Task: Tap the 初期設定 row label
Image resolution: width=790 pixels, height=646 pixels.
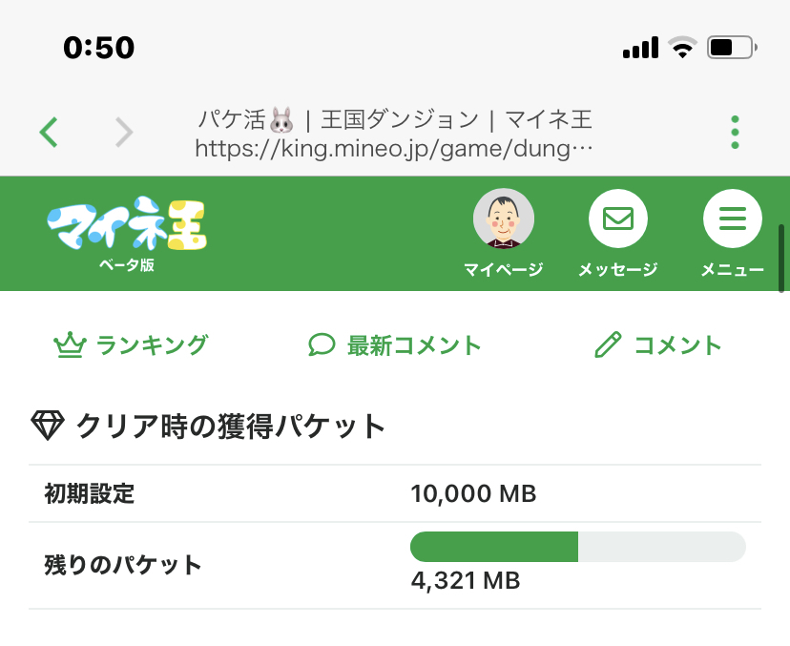Action: pyautogui.click(x=90, y=494)
